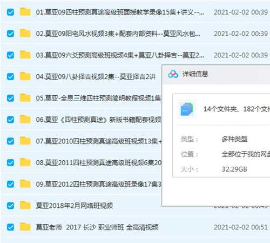Click folder icon of 02.莫亚09阳宅风水视频
This screenshot has height=243, width=270.
pyautogui.click(x=25, y=33)
